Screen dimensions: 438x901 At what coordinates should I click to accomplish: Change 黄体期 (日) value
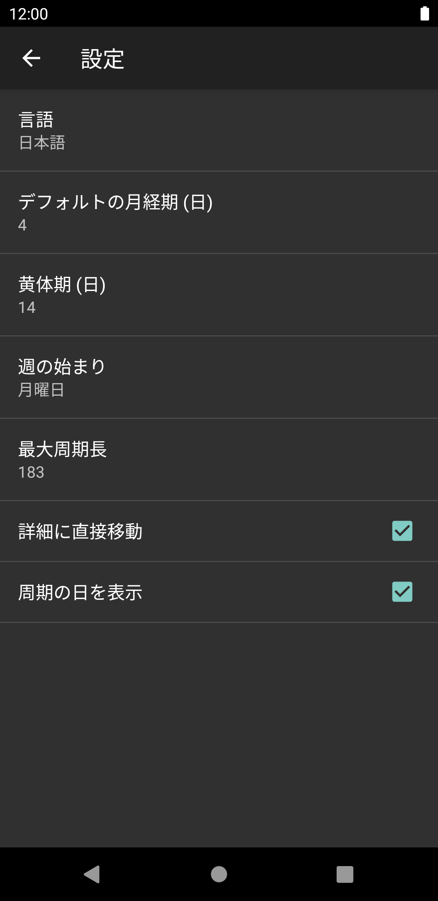point(219,295)
